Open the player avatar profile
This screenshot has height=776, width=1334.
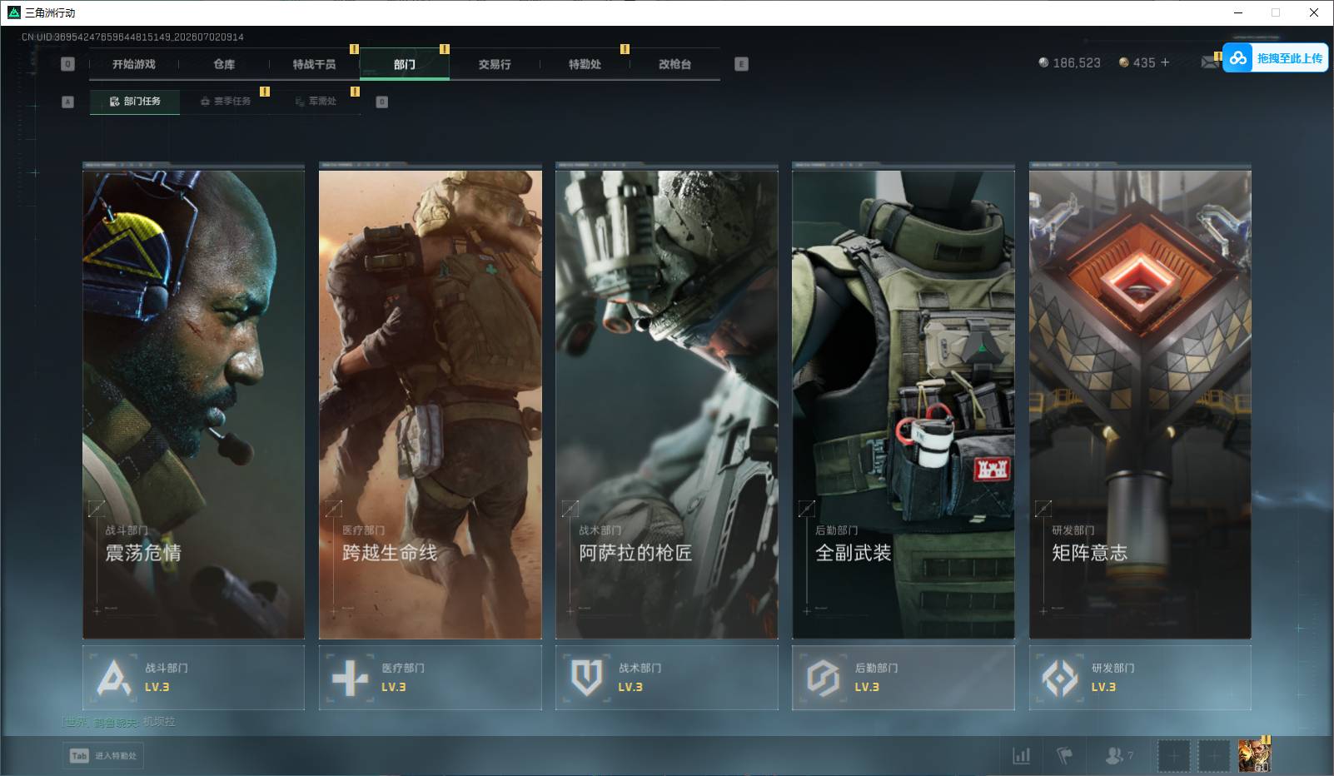click(x=1254, y=756)
